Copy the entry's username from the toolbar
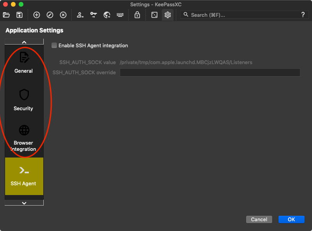312x231 pixels. tap(80, 15)
